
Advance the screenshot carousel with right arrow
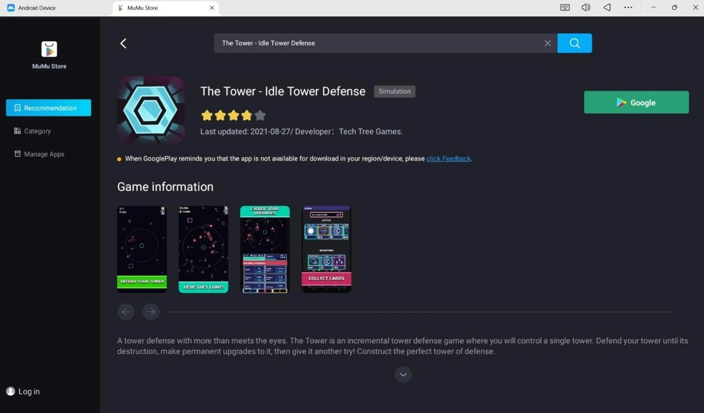(151, 312)
